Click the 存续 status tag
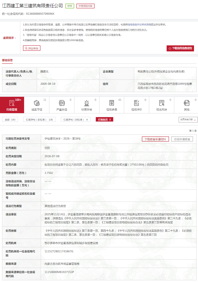The image size is (198, 282). click(x=70, y=6)
